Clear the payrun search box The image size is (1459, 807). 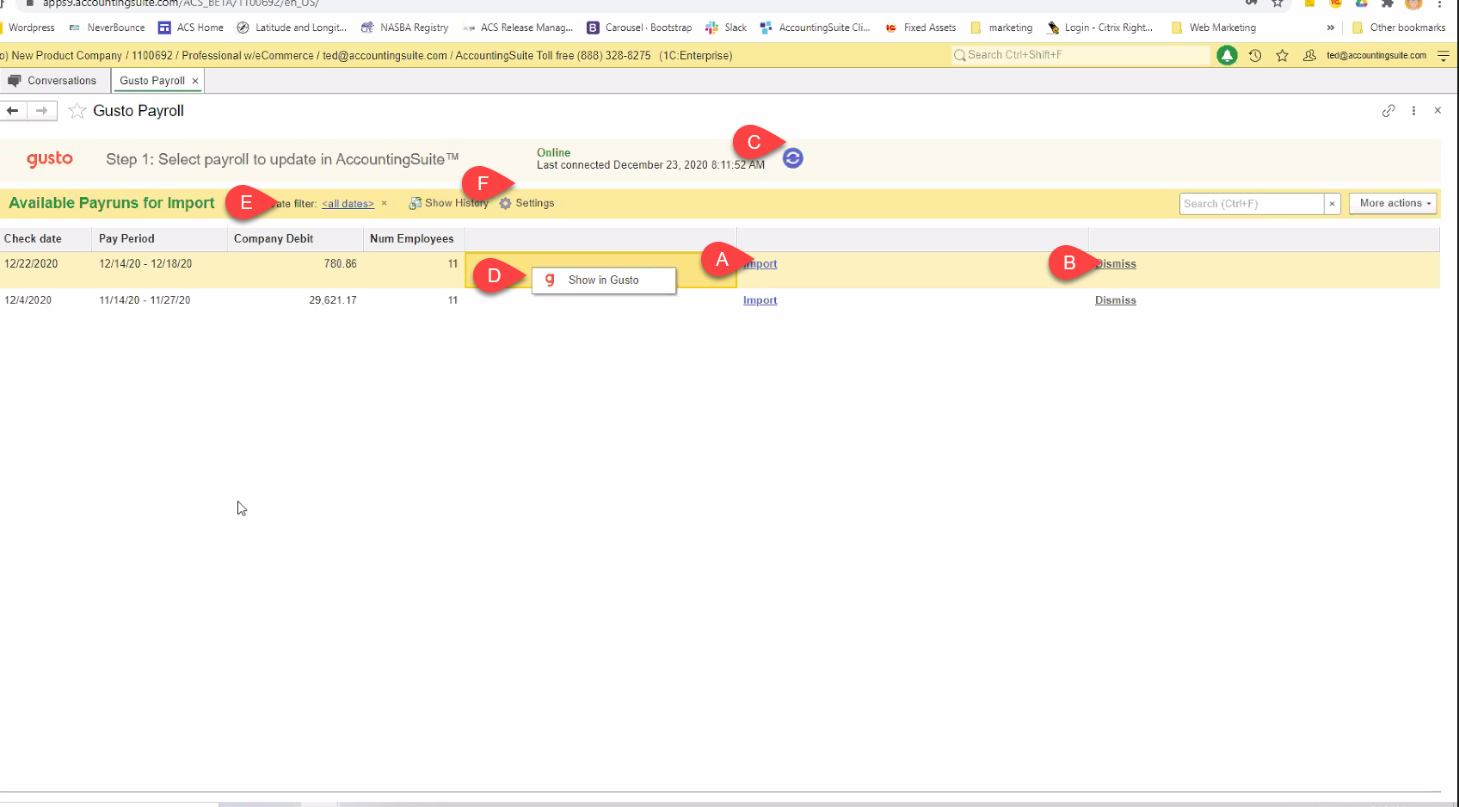1332,204
